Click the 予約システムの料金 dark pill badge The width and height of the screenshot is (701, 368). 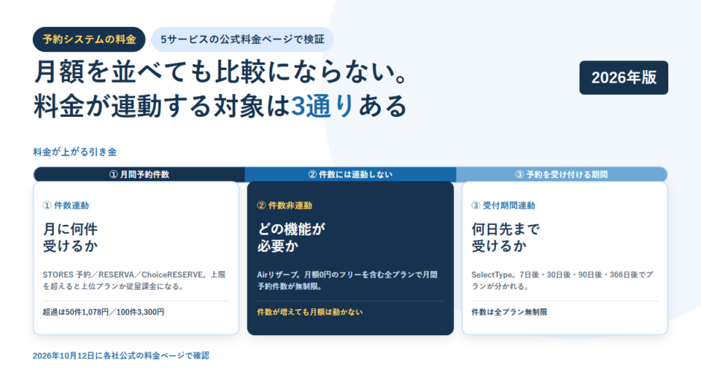pyautogui.click(x=89, y=39)
